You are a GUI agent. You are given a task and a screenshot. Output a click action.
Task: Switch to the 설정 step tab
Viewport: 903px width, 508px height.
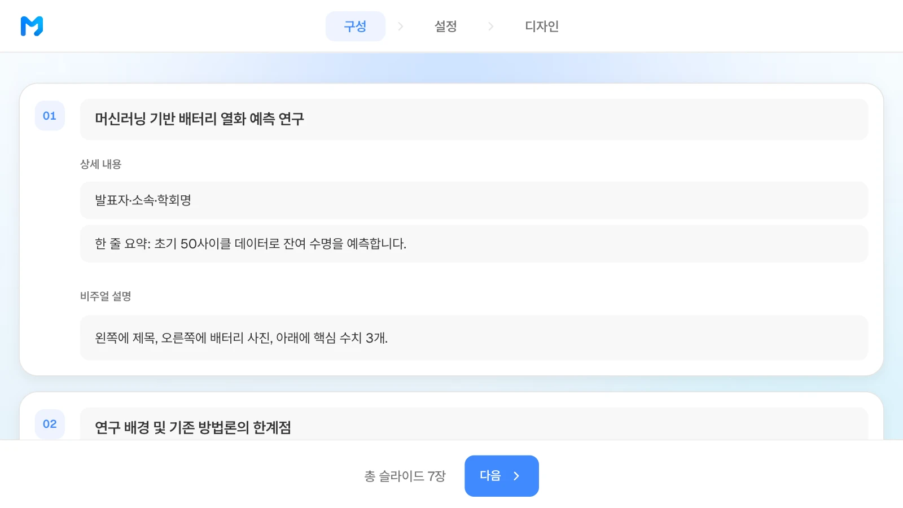click(445, 26)
